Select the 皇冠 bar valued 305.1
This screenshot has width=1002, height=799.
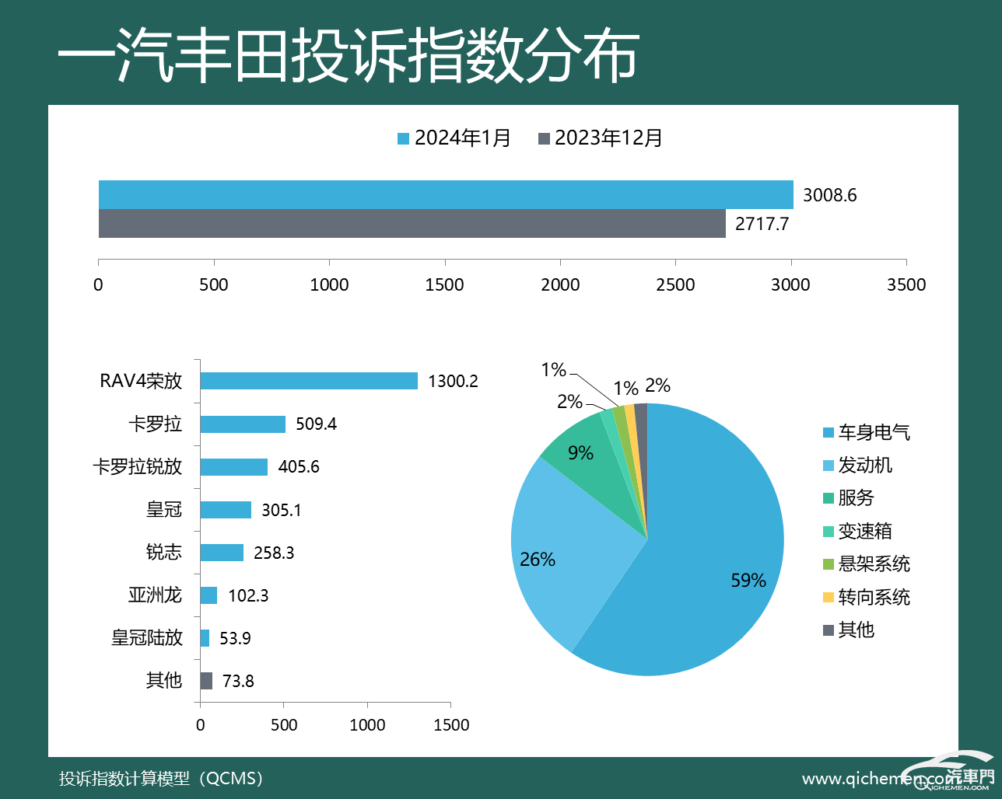coord(226,510)
